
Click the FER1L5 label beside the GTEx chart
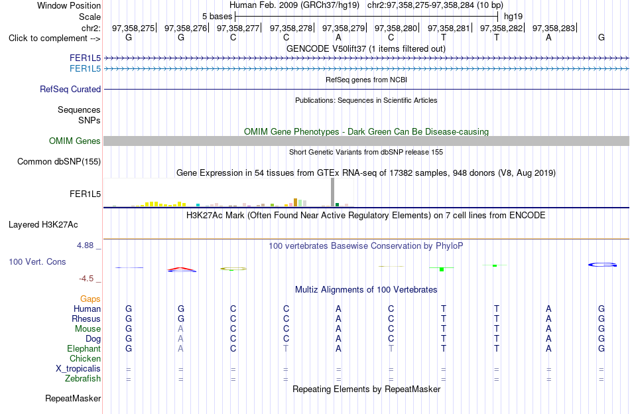point(85,194)
